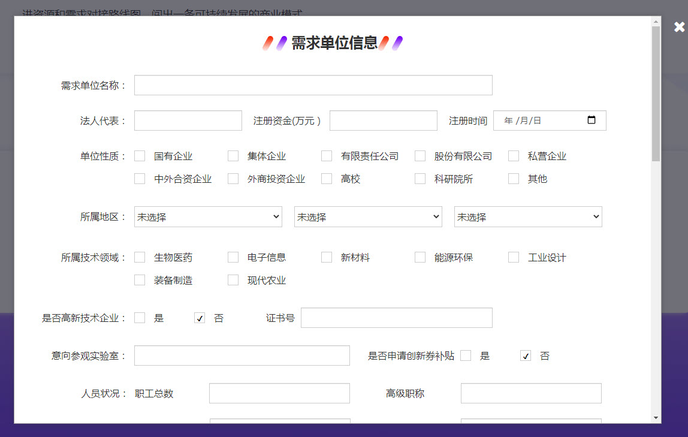Focus the 法人代表 input box
The image size is (688, 437).
188,120
